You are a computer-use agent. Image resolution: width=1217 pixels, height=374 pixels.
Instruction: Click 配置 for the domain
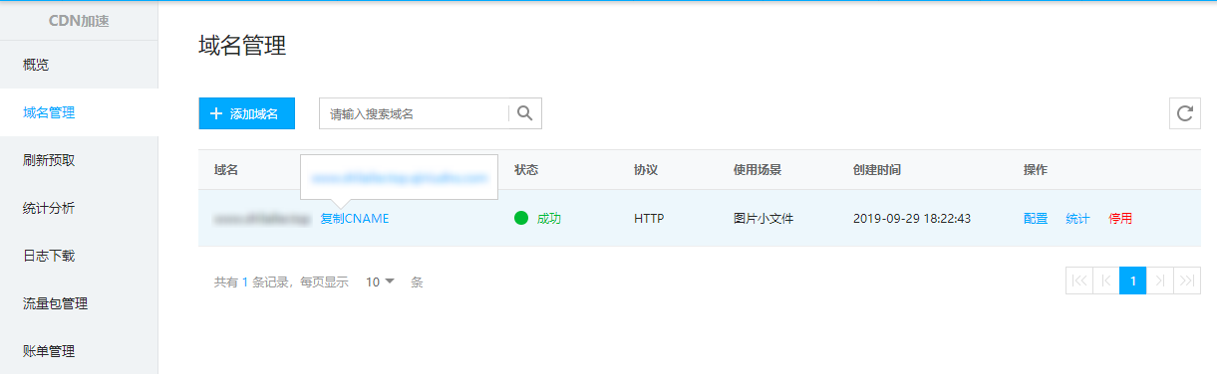1036,218
